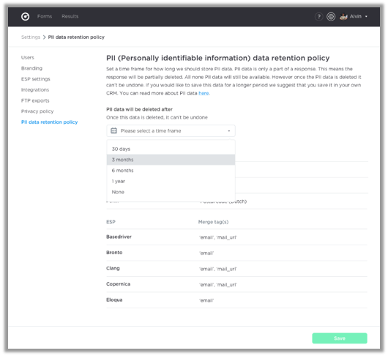This screenshot has height=356, width=388.
Task: Open the help question mark icon
Action: [x=318, y=17]
